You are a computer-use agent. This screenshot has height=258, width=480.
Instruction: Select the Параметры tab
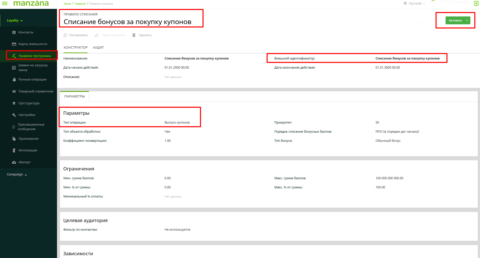coord(74,96)
